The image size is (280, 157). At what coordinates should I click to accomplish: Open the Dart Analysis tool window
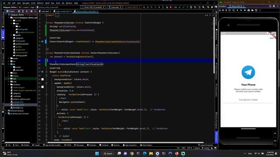pos(146,145)
